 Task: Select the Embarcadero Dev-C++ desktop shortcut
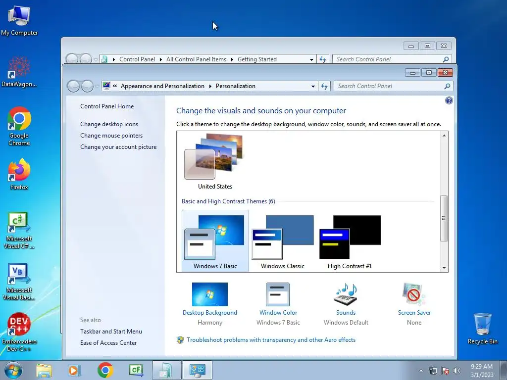click(19, 332)
